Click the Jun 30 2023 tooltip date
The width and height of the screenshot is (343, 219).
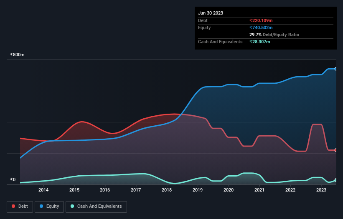(211, 13)
